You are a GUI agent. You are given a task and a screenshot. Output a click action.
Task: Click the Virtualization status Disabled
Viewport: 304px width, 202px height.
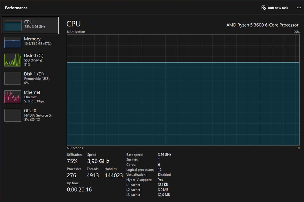click(164, 175)
